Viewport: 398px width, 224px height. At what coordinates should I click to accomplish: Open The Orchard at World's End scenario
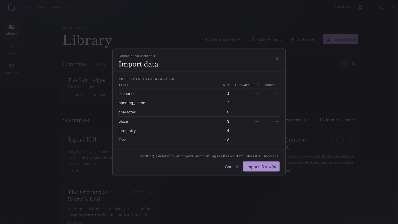pos(110,203)
